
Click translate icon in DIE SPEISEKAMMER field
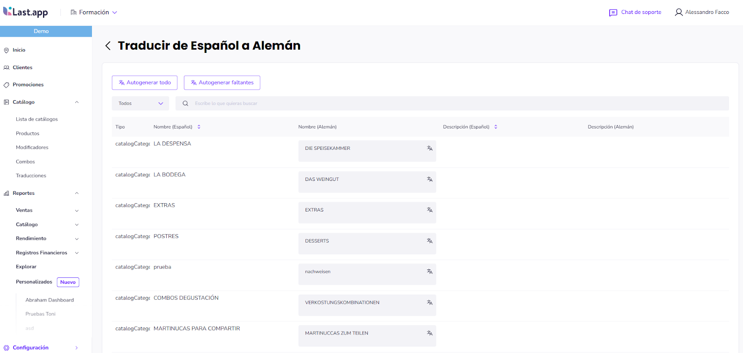pyautogui.click(x=430, y=148)
